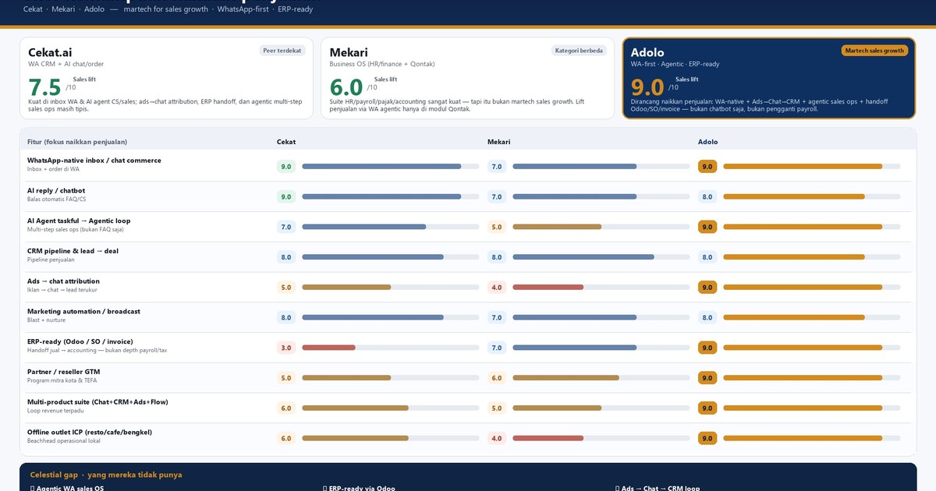Click Adolo 8.0 score in CRM pipeline row
This screenshot has width=936, height=491.
[707, 257]
